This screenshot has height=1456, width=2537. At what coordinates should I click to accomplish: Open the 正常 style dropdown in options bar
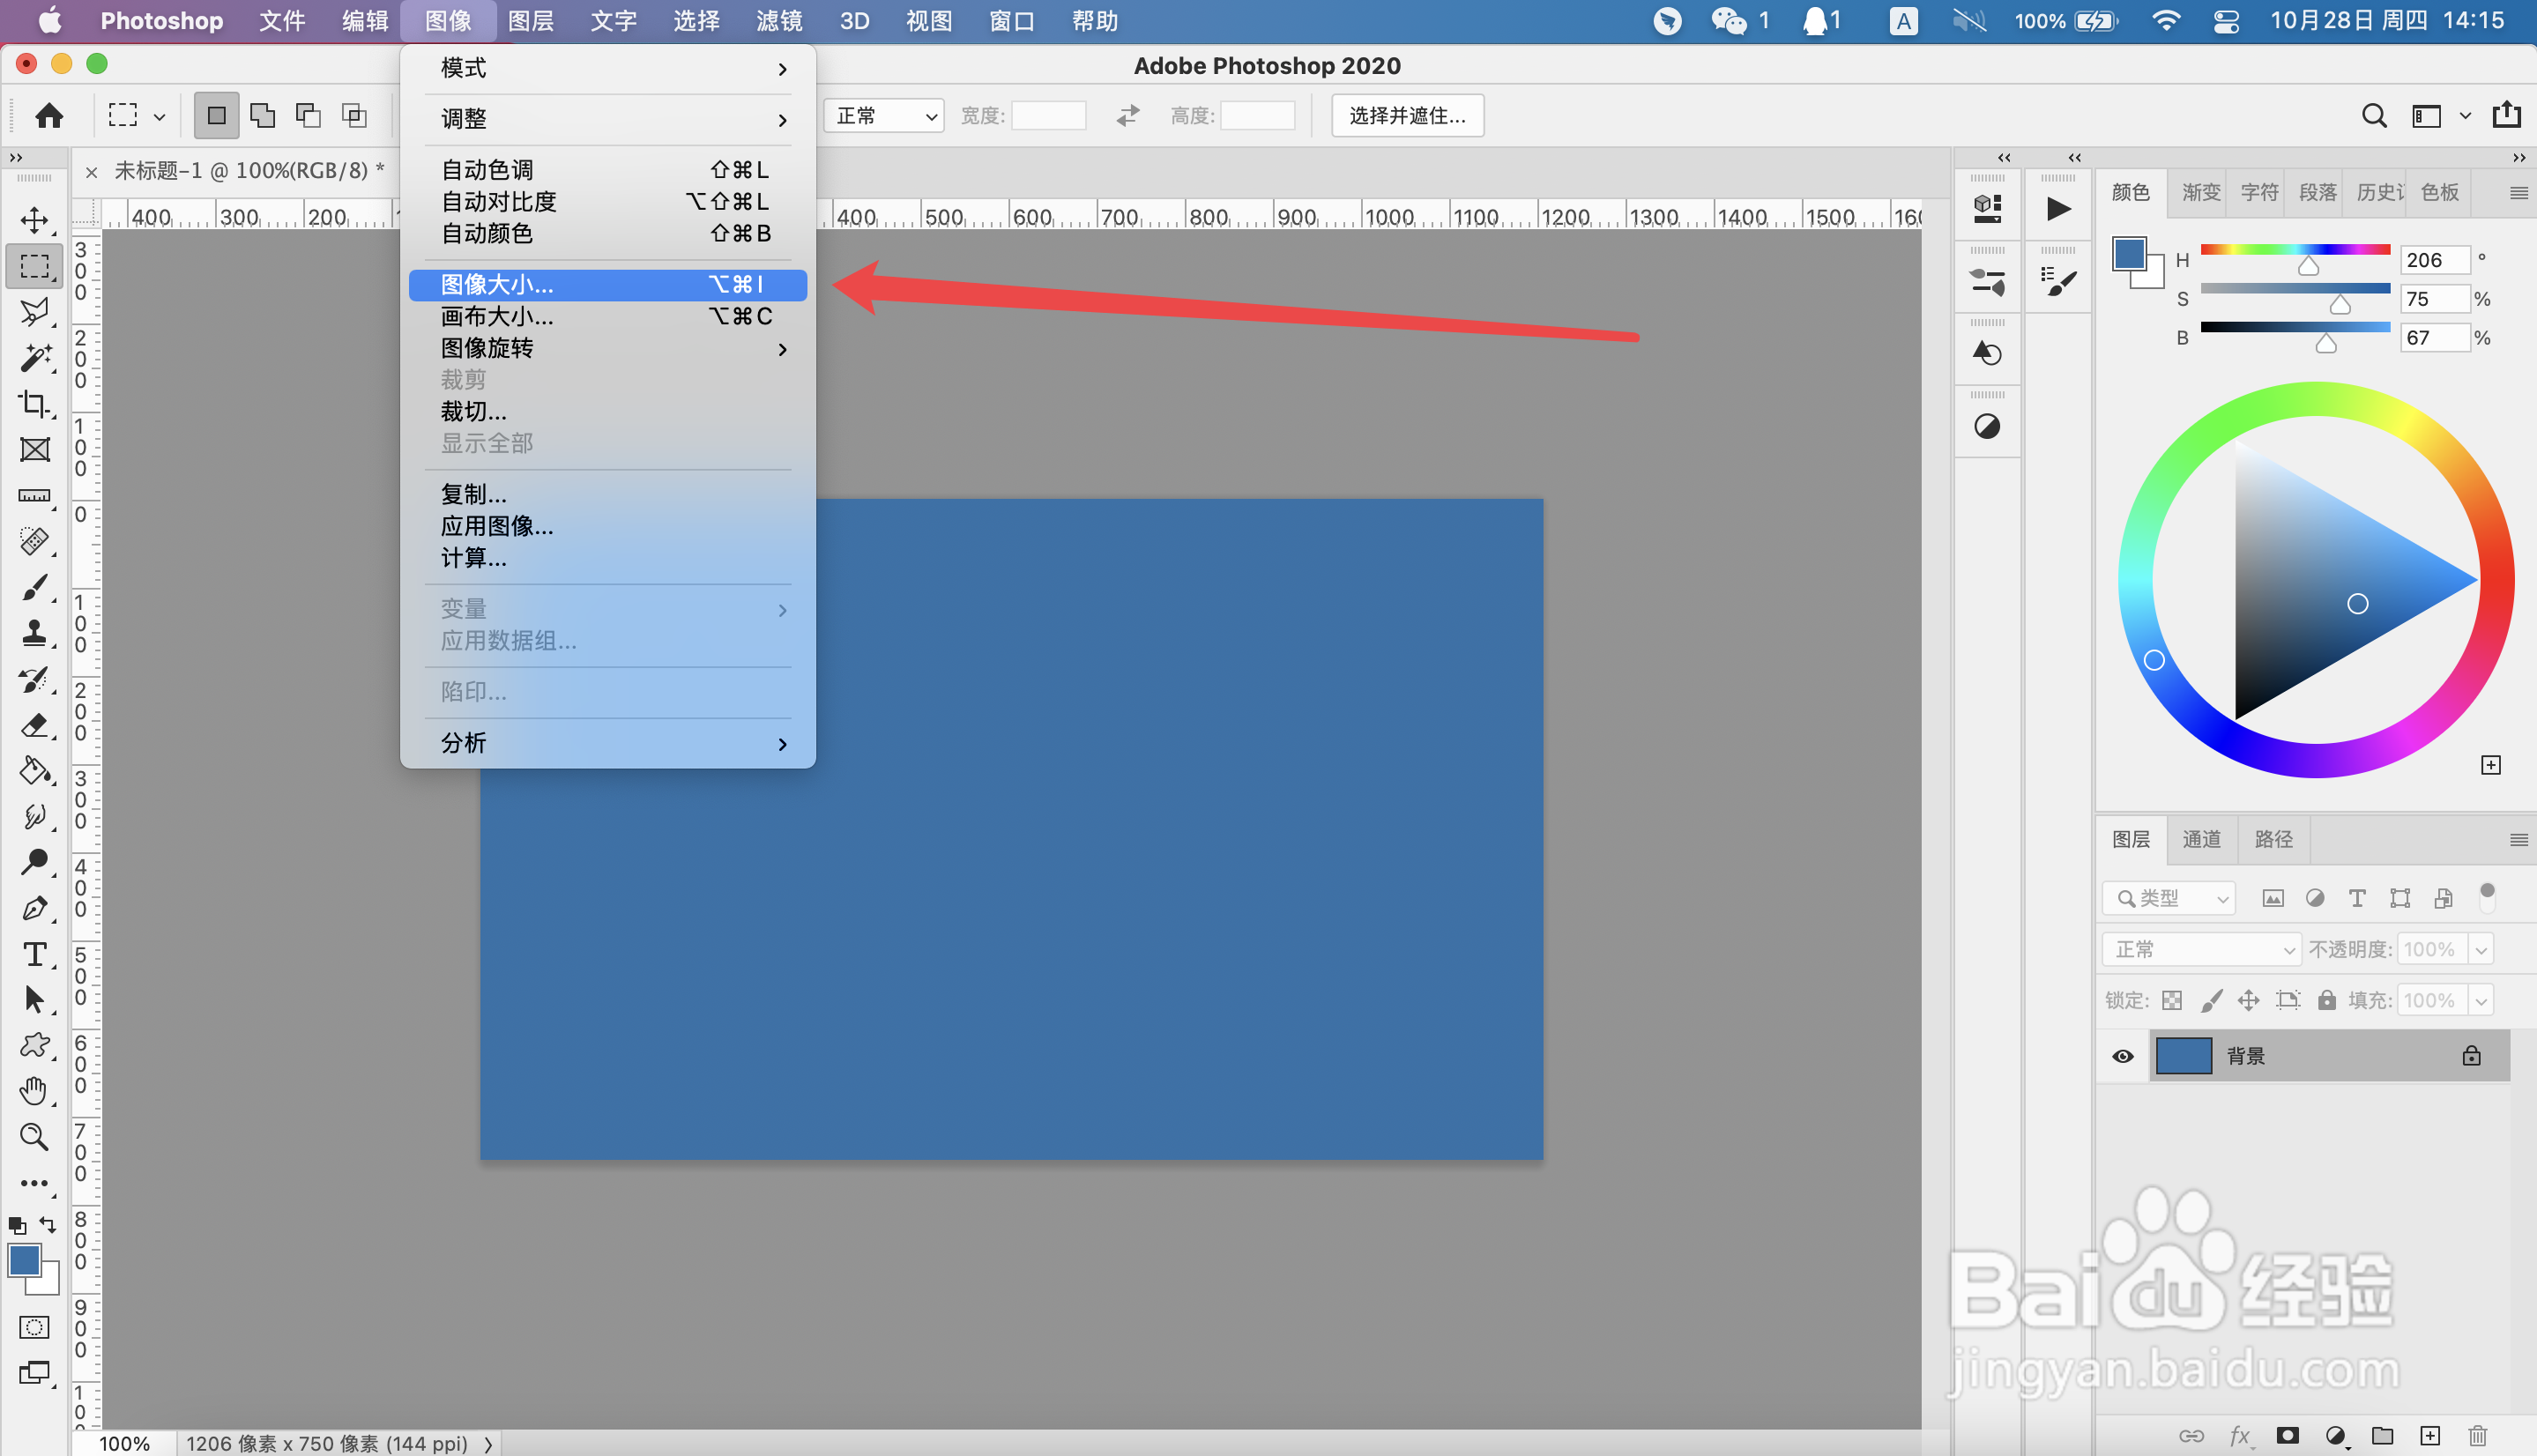point(884,116)
